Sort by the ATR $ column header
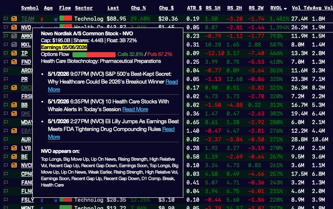333x209 pixels. (194, 8)
